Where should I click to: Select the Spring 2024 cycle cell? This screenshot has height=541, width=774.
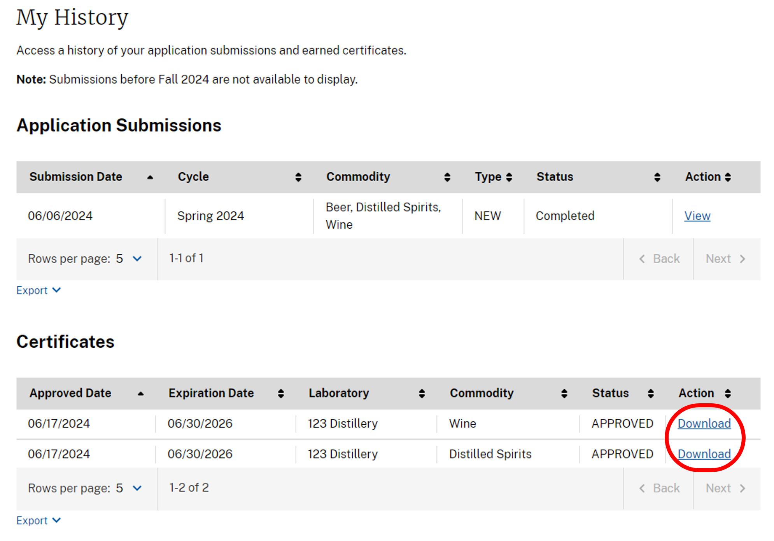[x=210, y=216]
